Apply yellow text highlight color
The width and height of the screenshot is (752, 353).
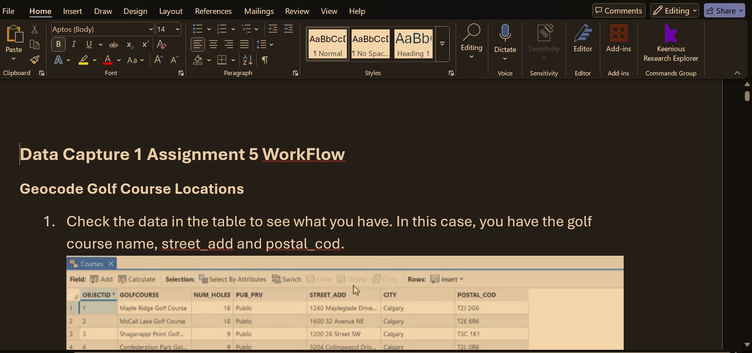coord(83,60)
